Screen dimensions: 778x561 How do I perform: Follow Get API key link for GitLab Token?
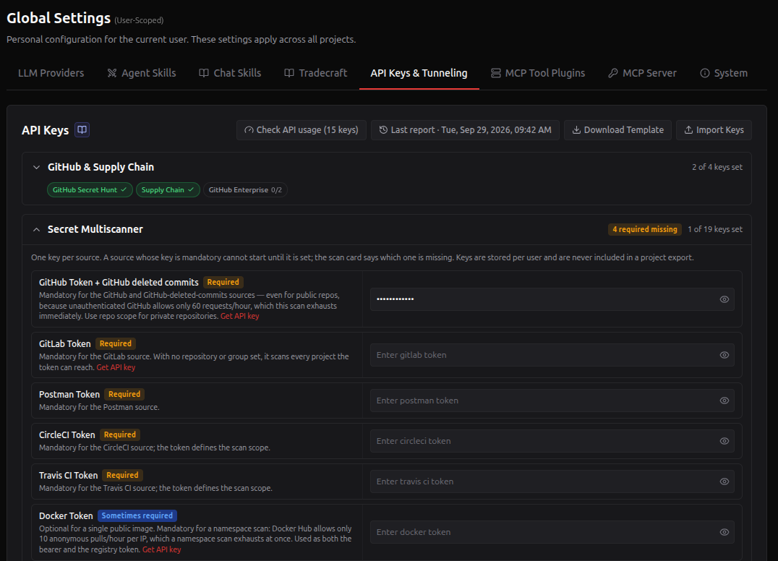116,367
